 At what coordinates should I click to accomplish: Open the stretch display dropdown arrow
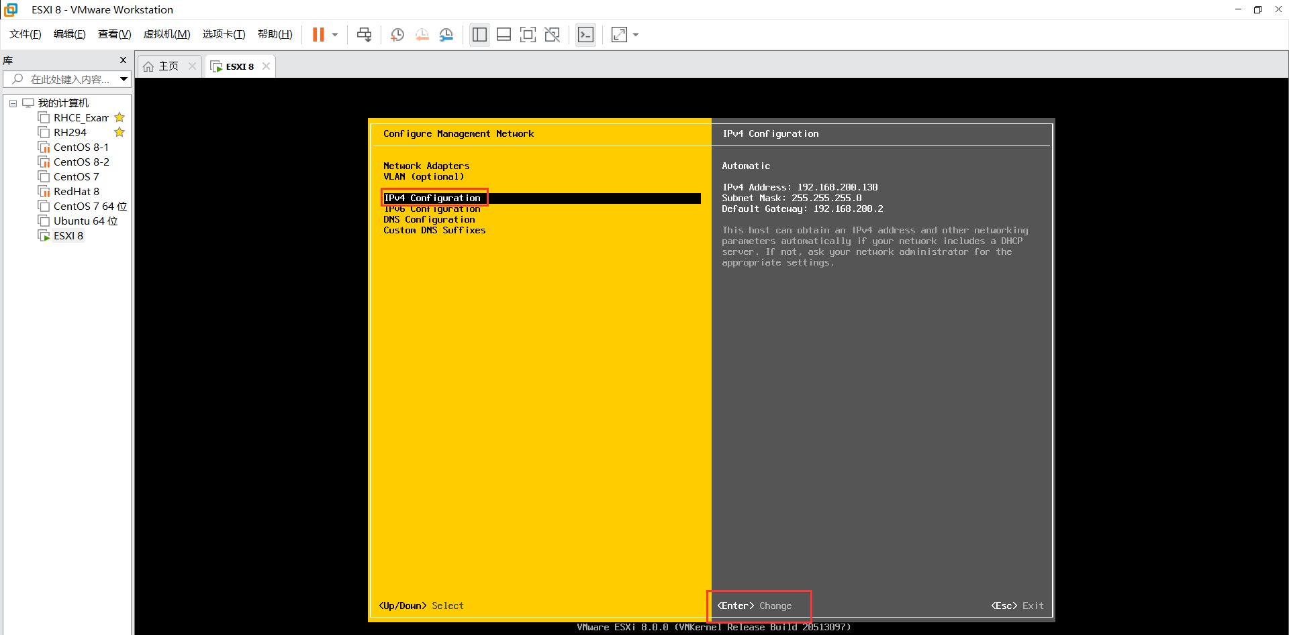636,35
